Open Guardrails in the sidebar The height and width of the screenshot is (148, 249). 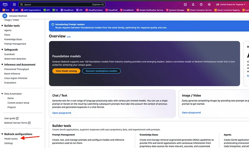[10, 54]
